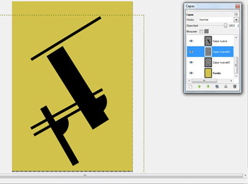
Task: Select the layer named Capa nueva#2
Action: pyautogui.click(x=221, y=62)
